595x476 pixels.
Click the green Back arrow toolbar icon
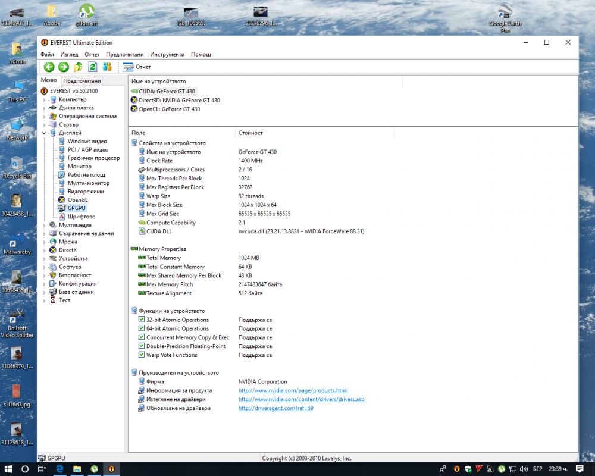[49, 67]
